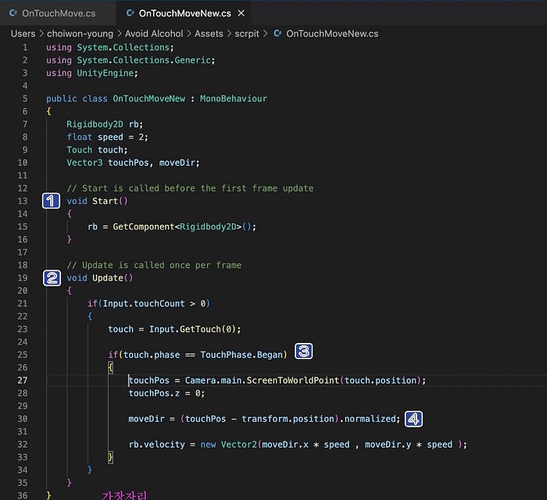This screenshot has height=500, width=547.
Task: Click the C# icon on OnTouchMoveNew.cs tab
Action: click(130, 13)
